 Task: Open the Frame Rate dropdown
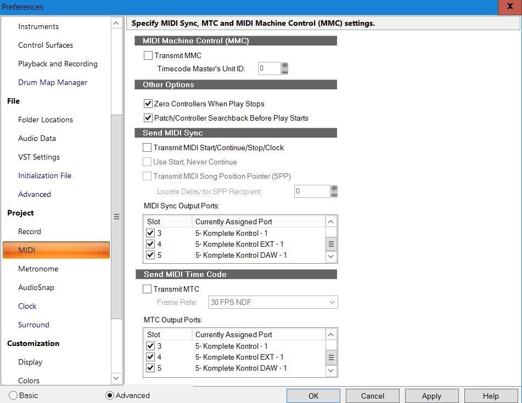pos(273,302)
